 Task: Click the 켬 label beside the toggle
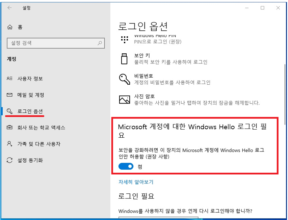coord(140,167)
